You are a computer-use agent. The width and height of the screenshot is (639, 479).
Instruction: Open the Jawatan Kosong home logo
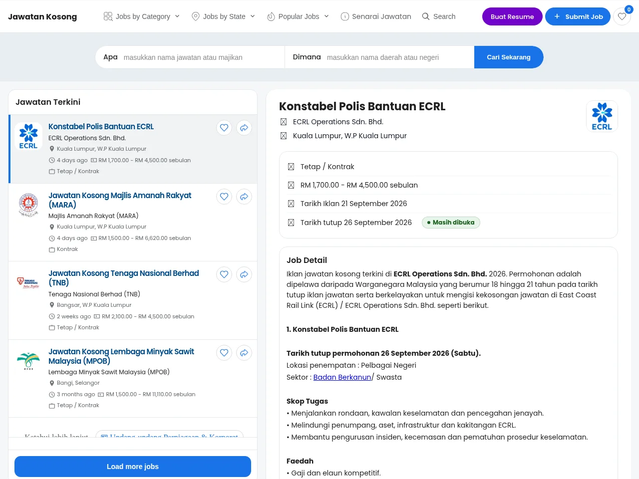point(42,16)
